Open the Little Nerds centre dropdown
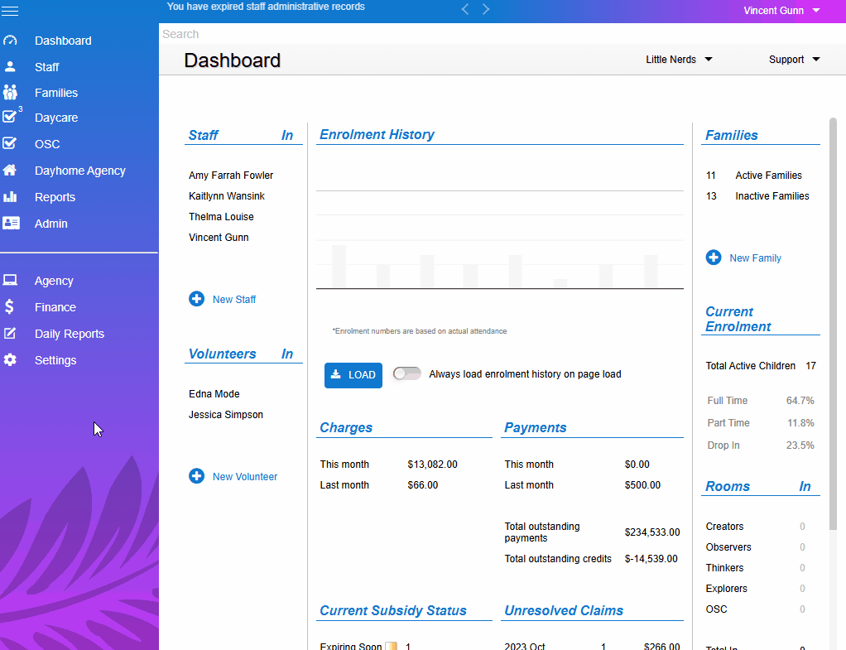The image size is (846, 650). (x=679, y=60)
